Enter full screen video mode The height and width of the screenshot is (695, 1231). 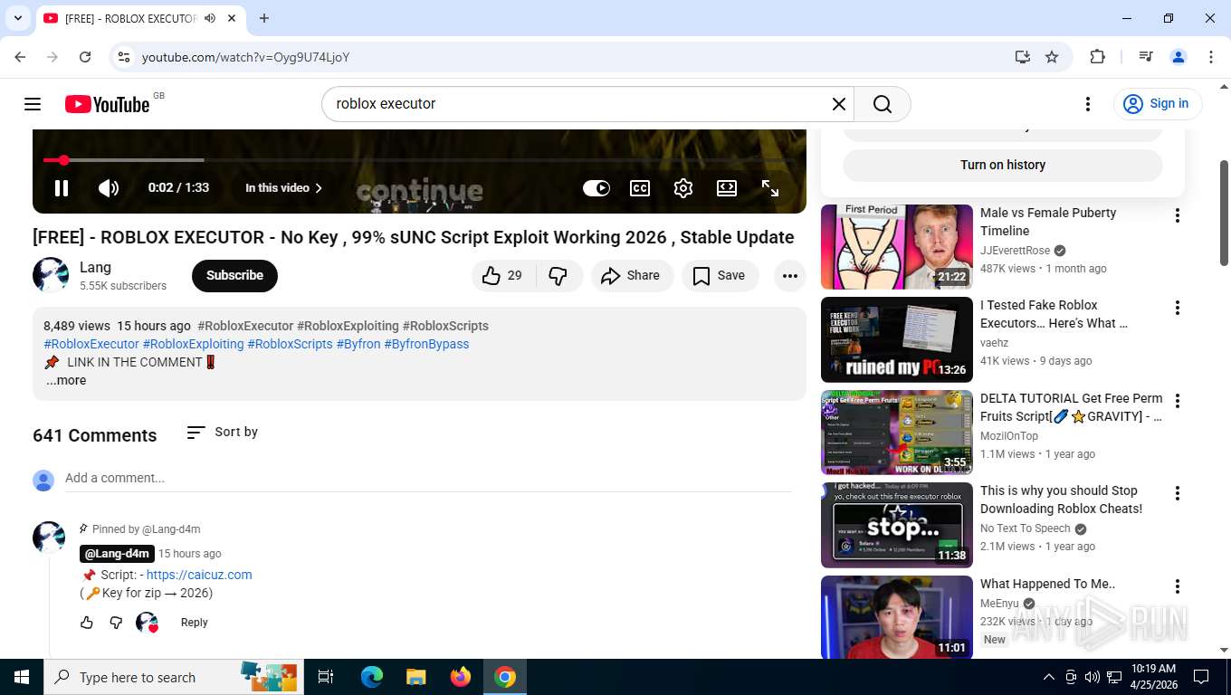(770, 188)
